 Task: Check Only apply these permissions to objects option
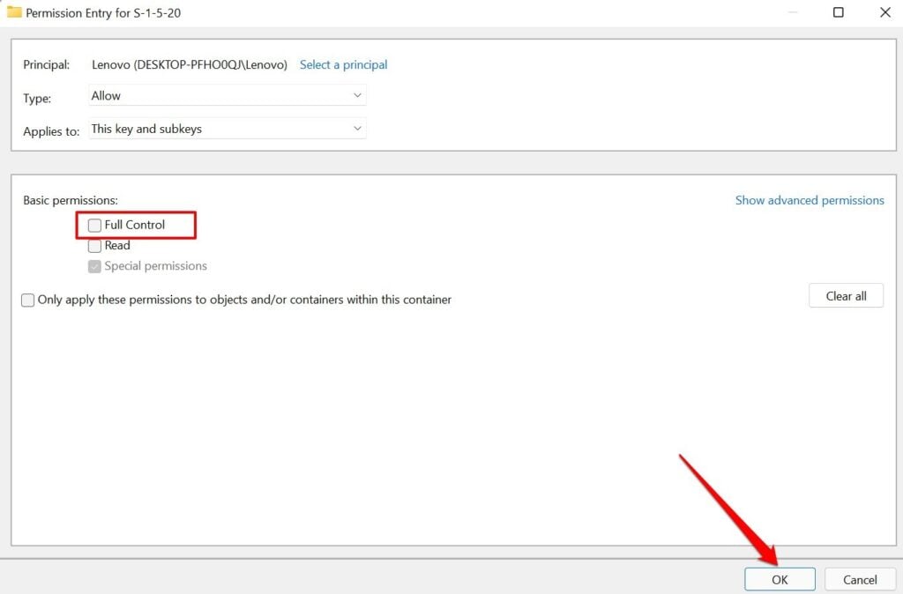pos(27,300)
